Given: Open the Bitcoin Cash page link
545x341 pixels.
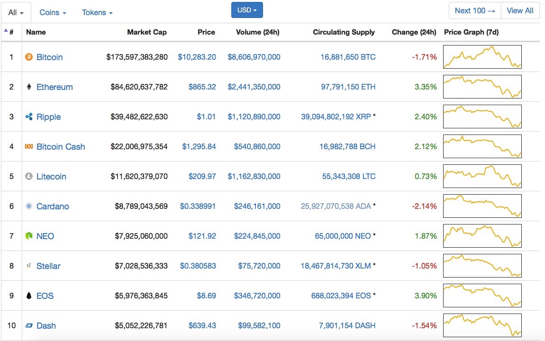Looking at the screenshot, I should click(61, 146).
